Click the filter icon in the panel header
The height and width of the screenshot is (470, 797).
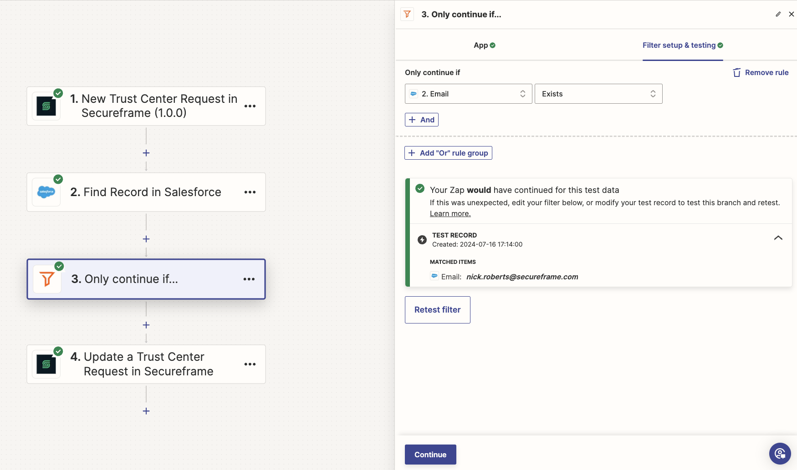pyautogui.click(x=407, y=14)
